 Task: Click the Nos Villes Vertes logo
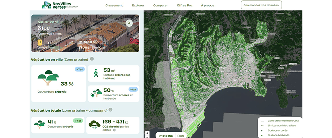pyautogui.click(x=56, y=5)
